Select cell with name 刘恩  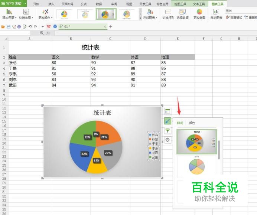click(29, 79)
